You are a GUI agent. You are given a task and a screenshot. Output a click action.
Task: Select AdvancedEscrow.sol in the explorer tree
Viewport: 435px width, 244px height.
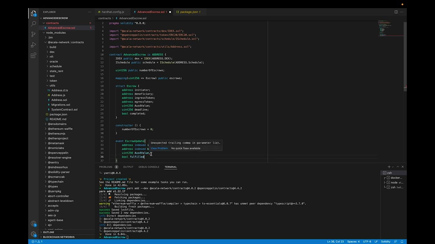click(61, 28)
